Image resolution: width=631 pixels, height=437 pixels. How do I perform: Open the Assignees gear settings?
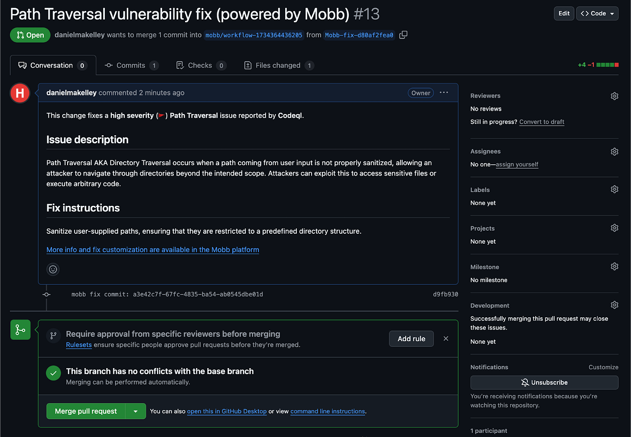coord(614,151)
